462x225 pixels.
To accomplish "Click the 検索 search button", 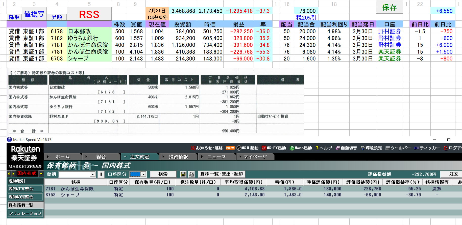I will point(163,174).
